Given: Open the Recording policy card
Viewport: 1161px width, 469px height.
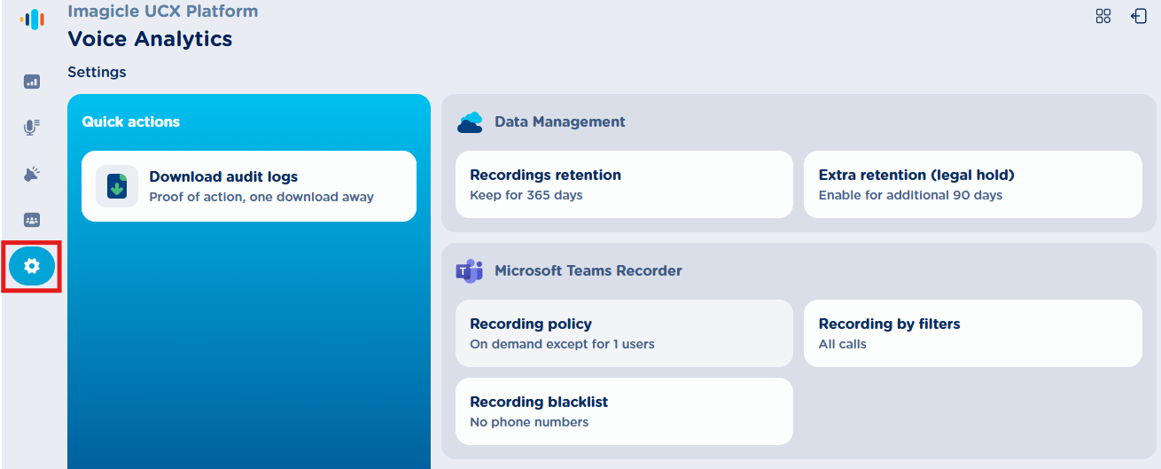Looking at the screenshot, I should (x=624, y=333).
